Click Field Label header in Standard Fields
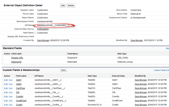This screenshot has height=107, width=169. click(16, 54)
